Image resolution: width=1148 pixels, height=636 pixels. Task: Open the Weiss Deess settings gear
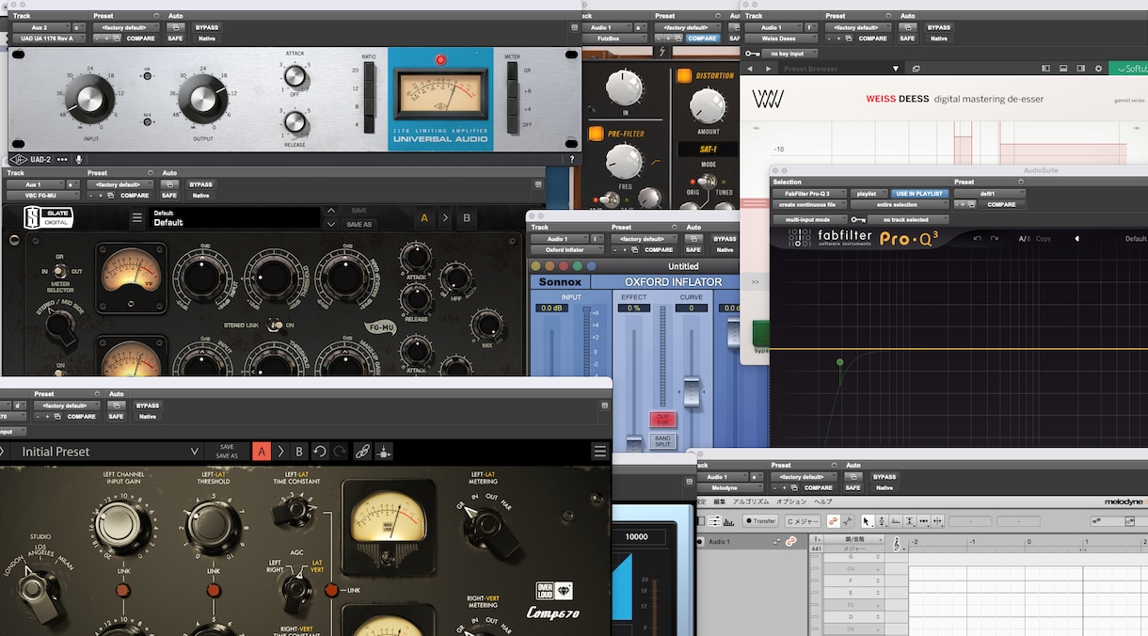(1098, 69)
